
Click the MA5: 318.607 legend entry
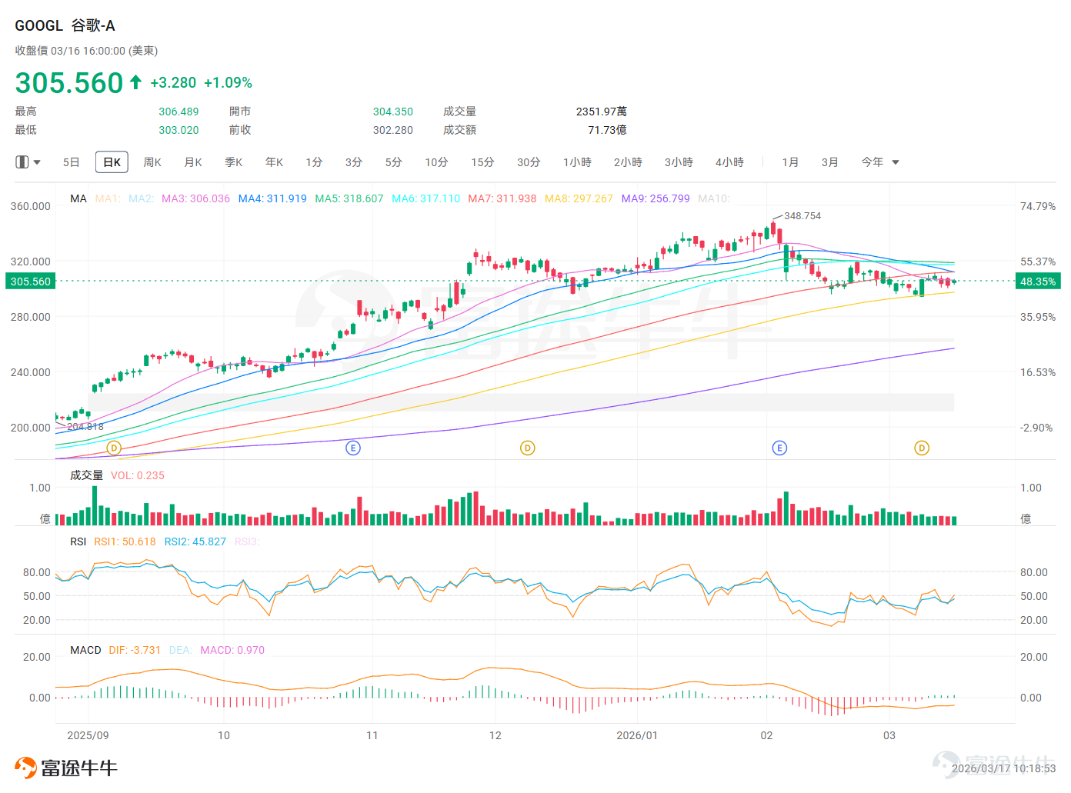[x=349, y=198]
